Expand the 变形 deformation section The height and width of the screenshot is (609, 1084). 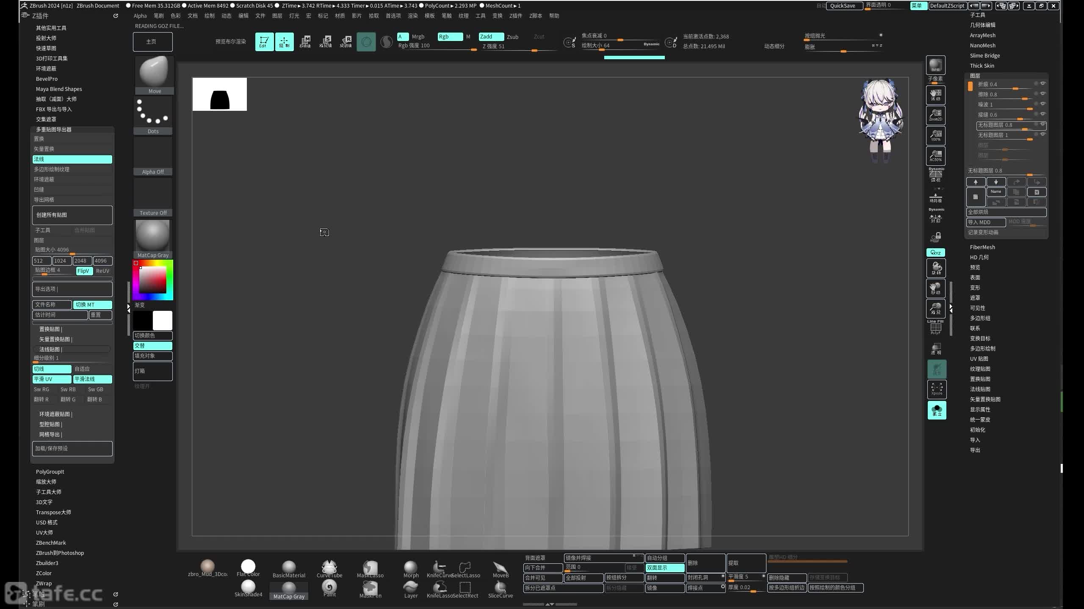[975, 288]
